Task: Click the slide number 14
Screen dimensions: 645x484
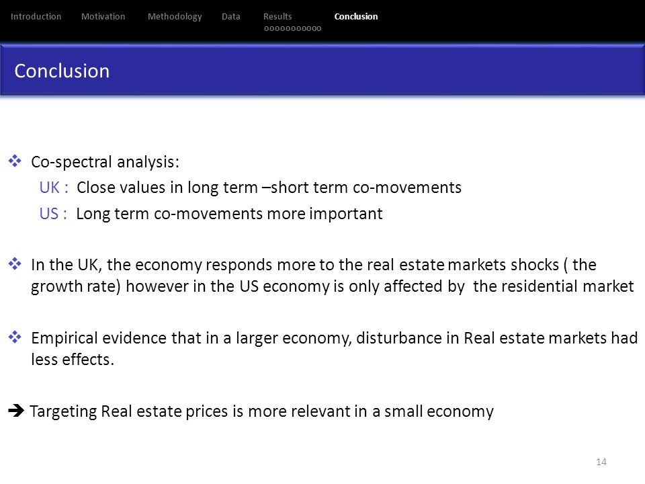Action: coord(601,462)
